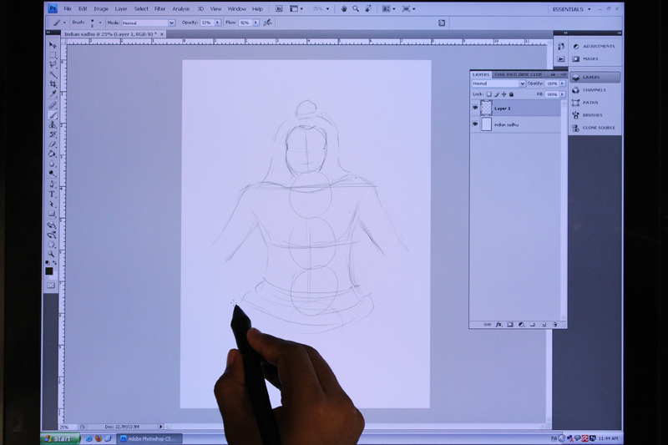This screenshot has height=445, width=668.
Task: Hide Layer 1 with eye icon
Action: (x=475, y=109)
